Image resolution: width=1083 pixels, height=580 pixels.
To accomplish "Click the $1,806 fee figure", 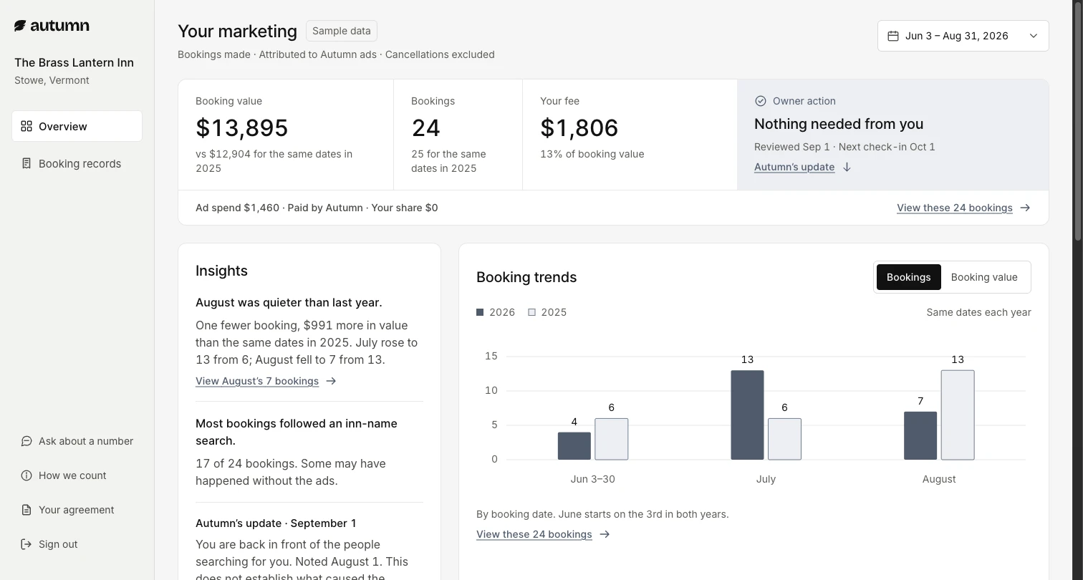I will (x=579, y=127).
